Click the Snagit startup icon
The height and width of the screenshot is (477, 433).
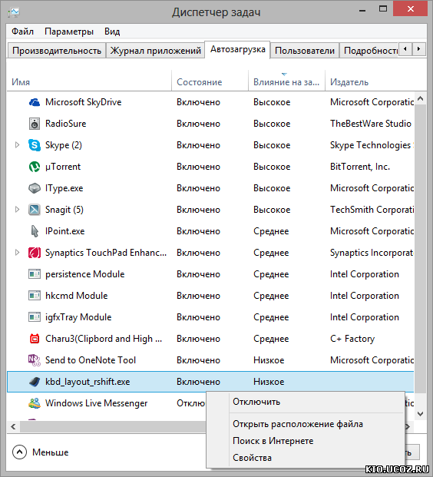coord(35,210)
